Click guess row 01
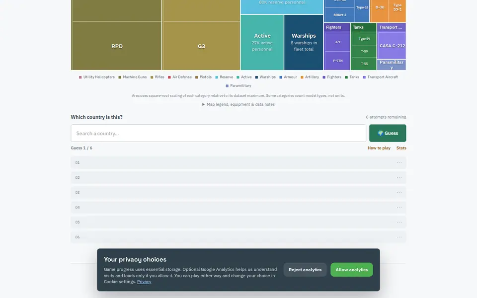The height and width of the screenshot is (298, 477). click(x=238, y=163)
